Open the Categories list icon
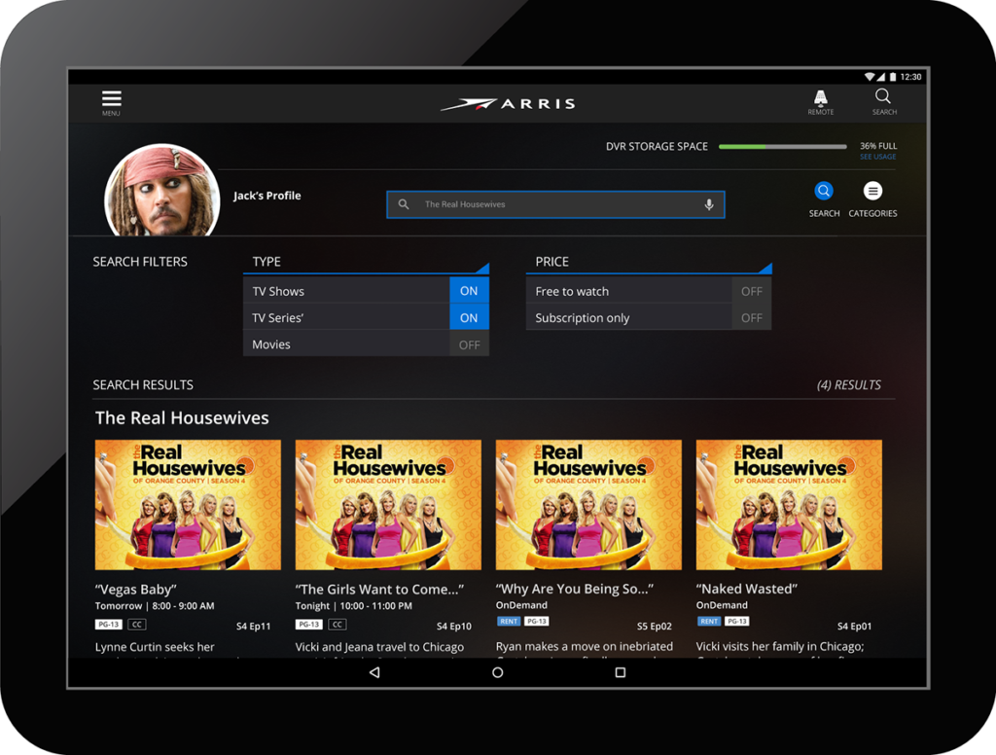The width and height of the screenshot is (996, 755). click(872, 191)
